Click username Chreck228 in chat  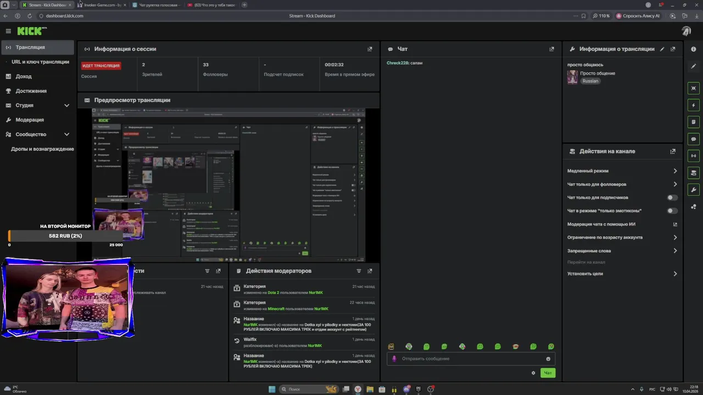click(x=397, y=63)
